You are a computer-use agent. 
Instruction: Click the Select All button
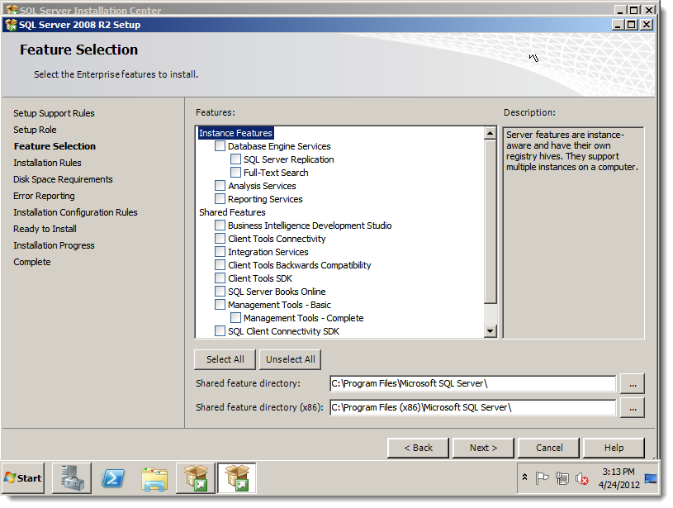pyautogui.click(x=225, y=359)
